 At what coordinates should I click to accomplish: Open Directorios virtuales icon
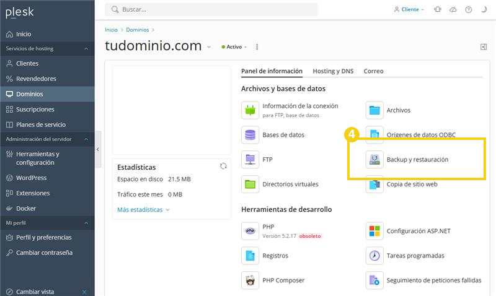click(x=250, y=184)
